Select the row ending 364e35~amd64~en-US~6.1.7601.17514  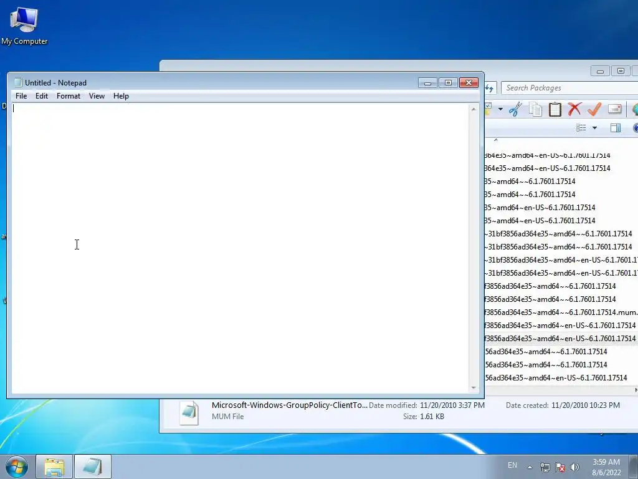[548, 168]
